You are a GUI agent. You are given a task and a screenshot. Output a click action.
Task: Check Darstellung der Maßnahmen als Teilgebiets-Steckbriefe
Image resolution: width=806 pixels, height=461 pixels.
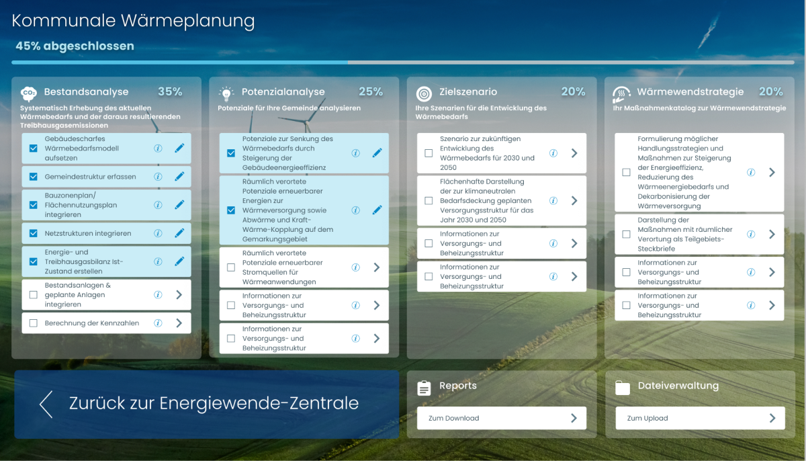tap(626, 235)
